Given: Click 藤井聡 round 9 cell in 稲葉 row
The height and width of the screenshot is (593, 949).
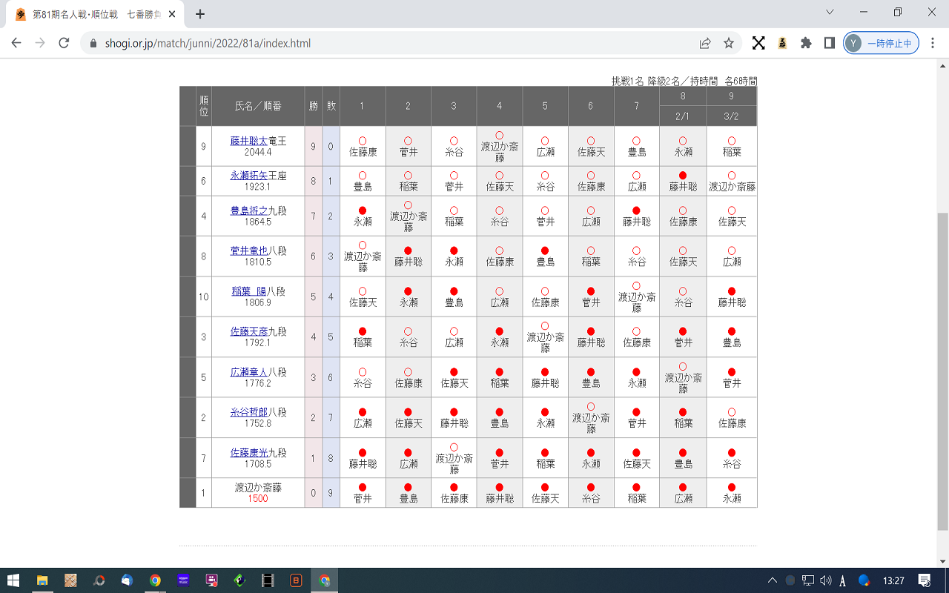Looking at the screenshot, I should pos(732,296).
